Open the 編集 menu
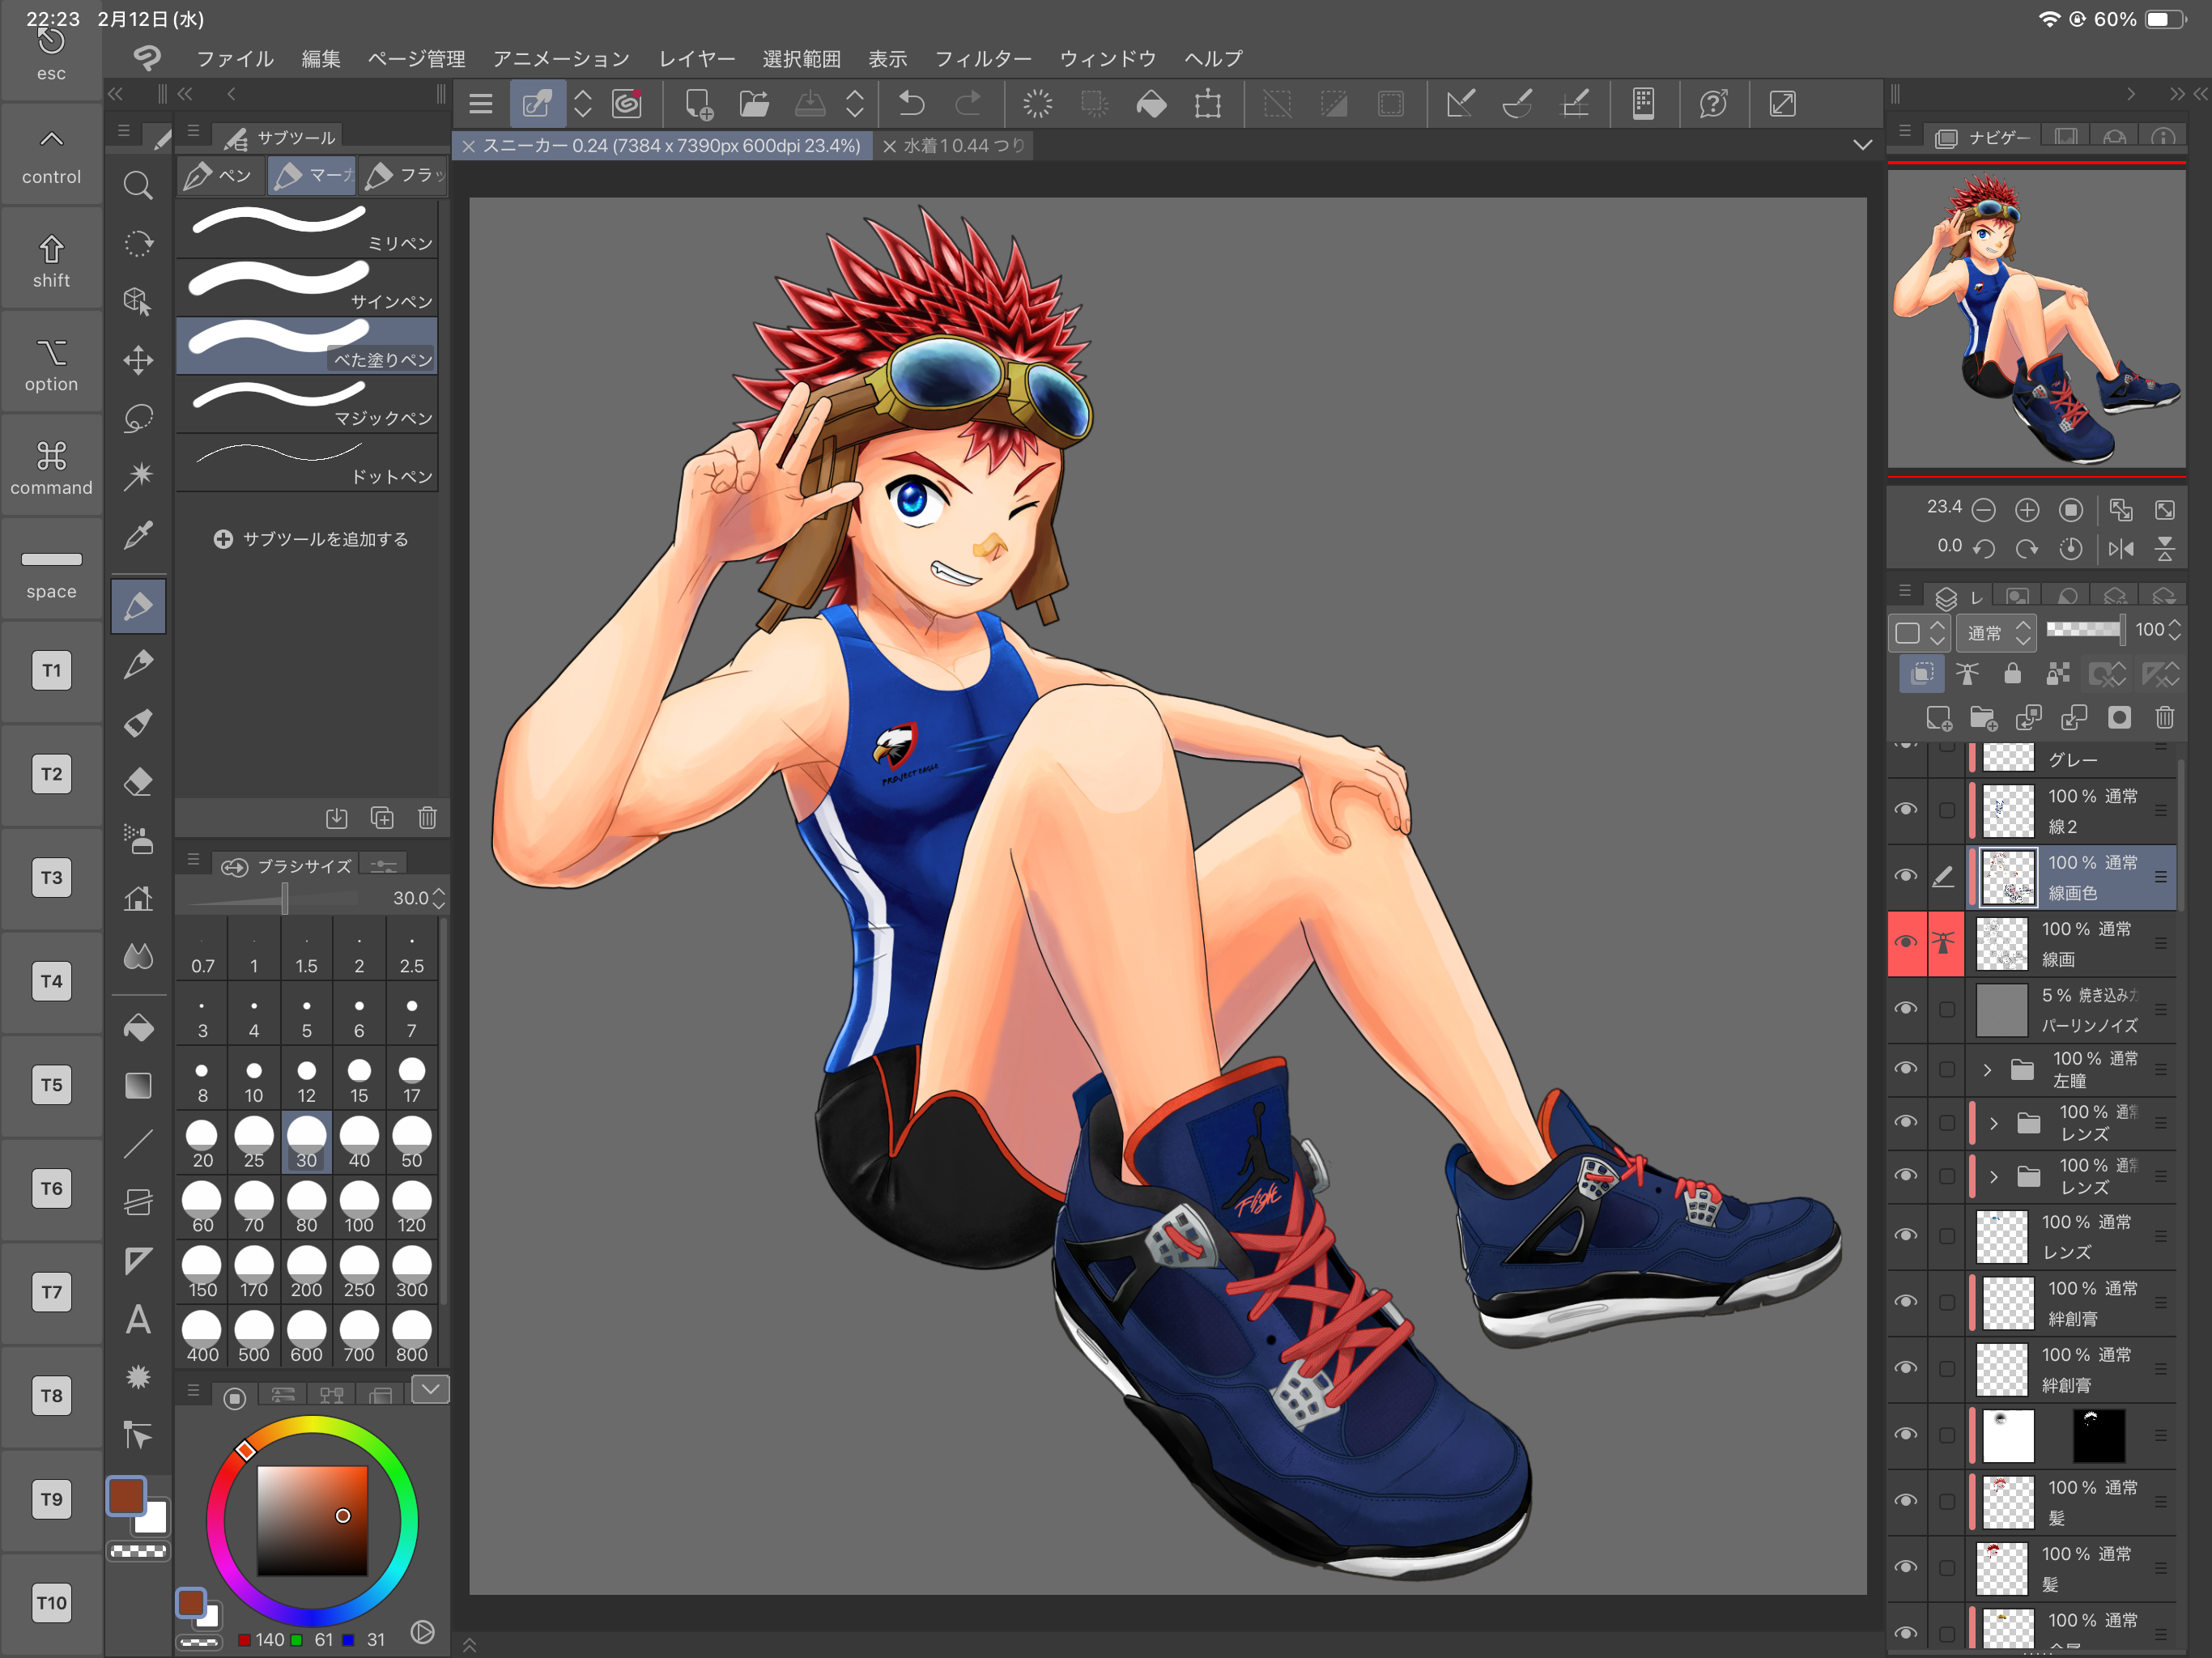Image resolution: width=2212 pixels, height=1658 pixels. (x=321, y=58)
